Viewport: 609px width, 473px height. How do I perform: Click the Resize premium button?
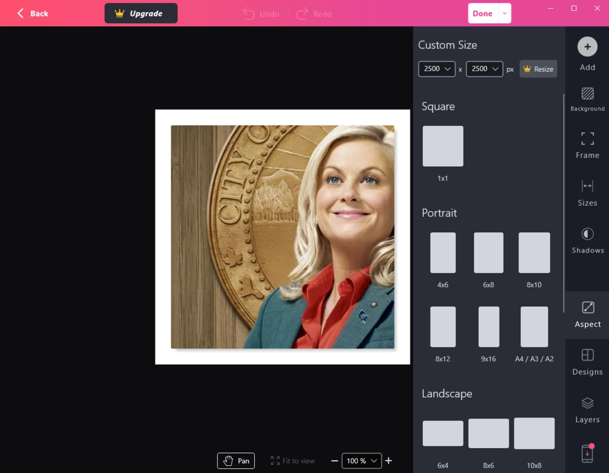point(538,69)
